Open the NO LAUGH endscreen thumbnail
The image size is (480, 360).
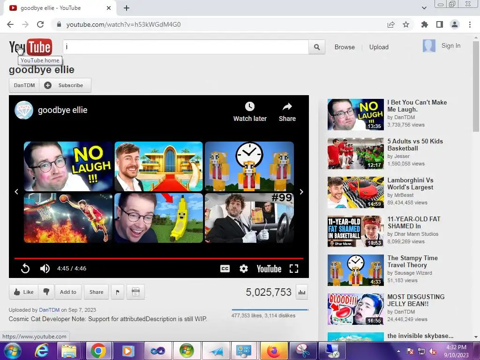[68, 166]
